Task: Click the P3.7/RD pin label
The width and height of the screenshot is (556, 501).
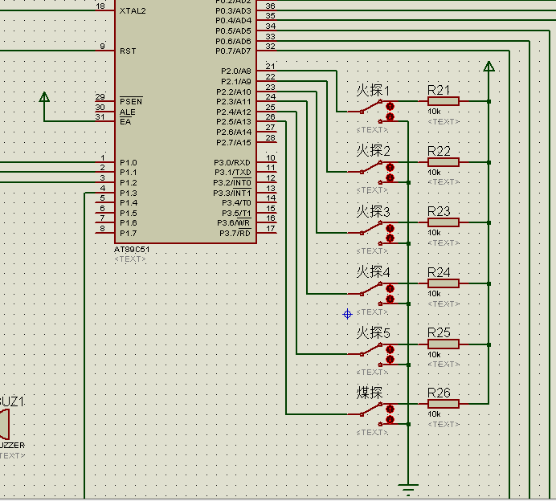Action: click(235, 233)
